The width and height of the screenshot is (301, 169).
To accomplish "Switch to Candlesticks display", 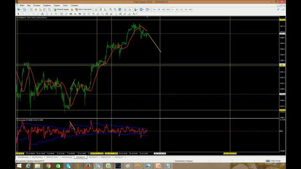I will point(101,9).
